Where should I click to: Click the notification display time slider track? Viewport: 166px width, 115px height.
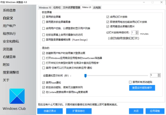coord(116,76)
